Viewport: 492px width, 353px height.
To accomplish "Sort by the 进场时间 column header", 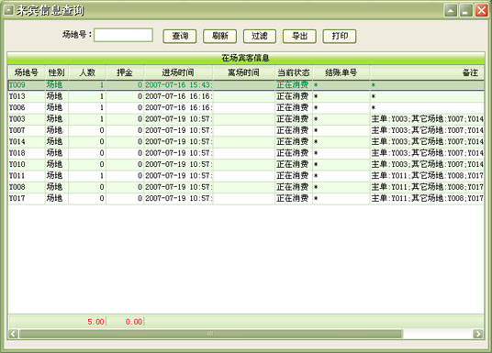I will pyautogui.click(x=178, y=72).
